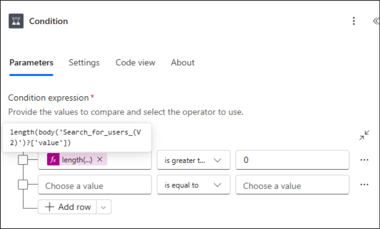Open the ellipsis menu for the second row
This screenshot has width=380, height=229.
(x=364, y=185)
